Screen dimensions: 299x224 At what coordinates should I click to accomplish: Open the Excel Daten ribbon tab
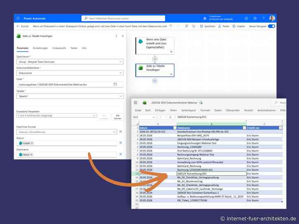(218, 110)
